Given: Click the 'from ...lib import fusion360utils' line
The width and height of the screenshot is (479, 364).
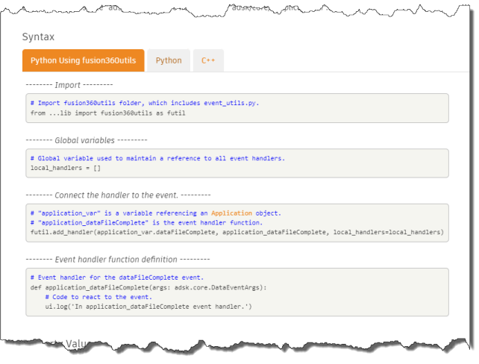Looking at the screenshot, I should click(108, 113).
